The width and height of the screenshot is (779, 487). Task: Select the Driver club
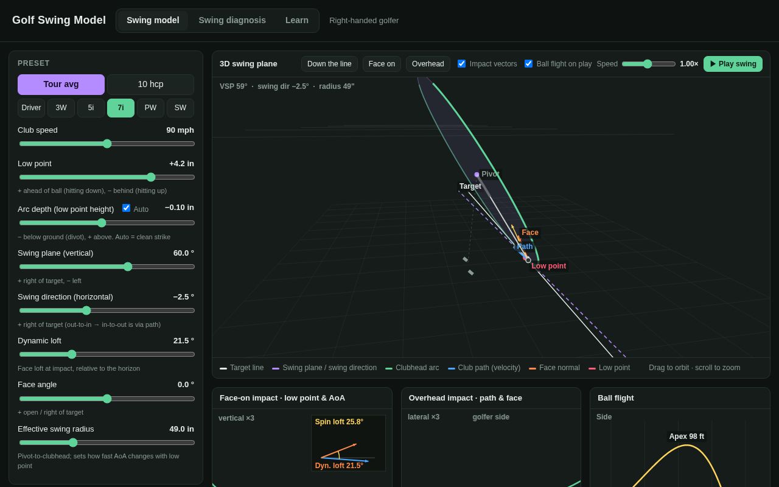tap(31, 108)
